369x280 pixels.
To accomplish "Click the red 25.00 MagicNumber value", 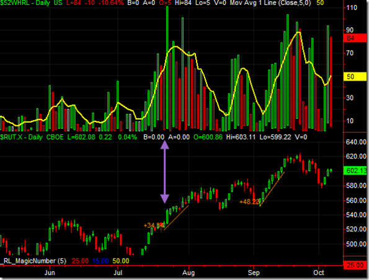I will pos(80,261).
